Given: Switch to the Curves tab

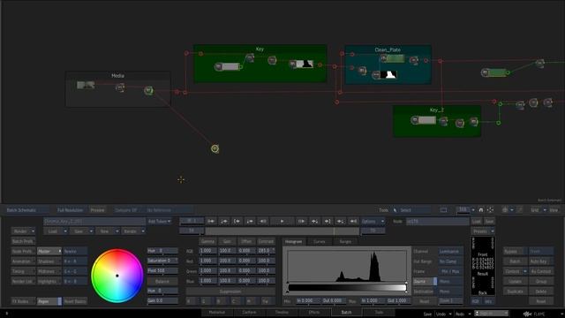Looking at the screenshot, I should pos(320,241).
